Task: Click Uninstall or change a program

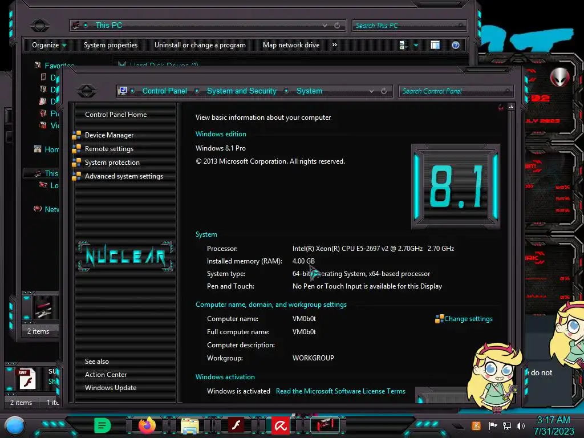Action: coord(200,45)
